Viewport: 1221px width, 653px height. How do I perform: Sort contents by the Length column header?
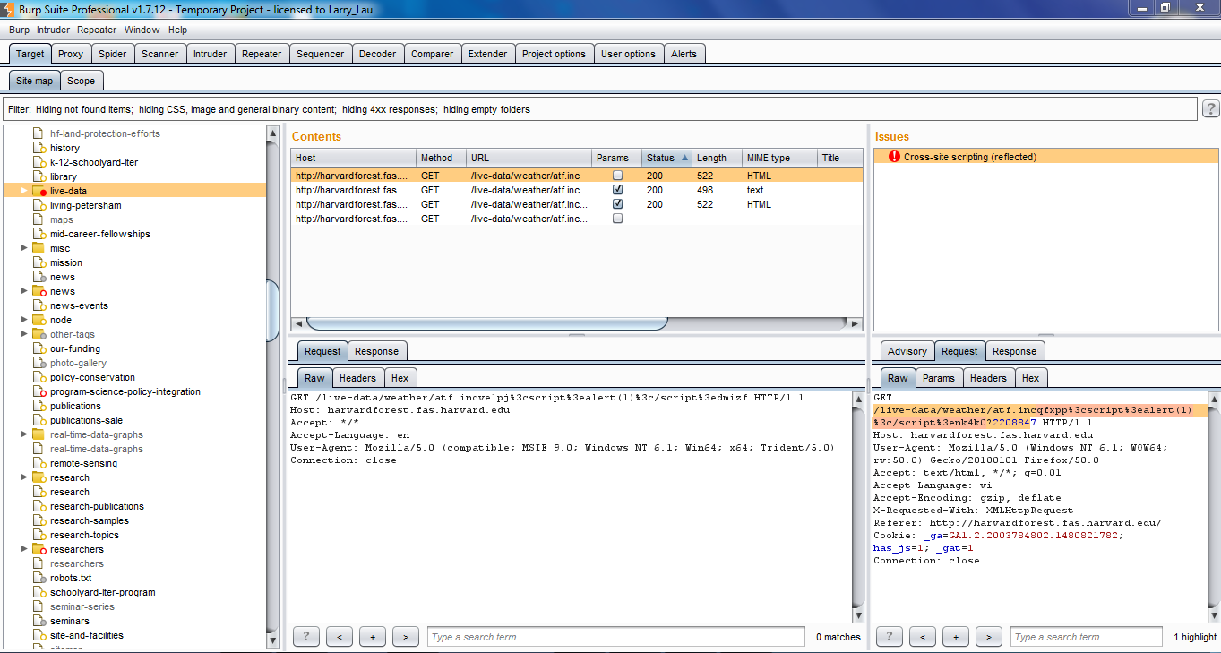click(x=718, y=158)
